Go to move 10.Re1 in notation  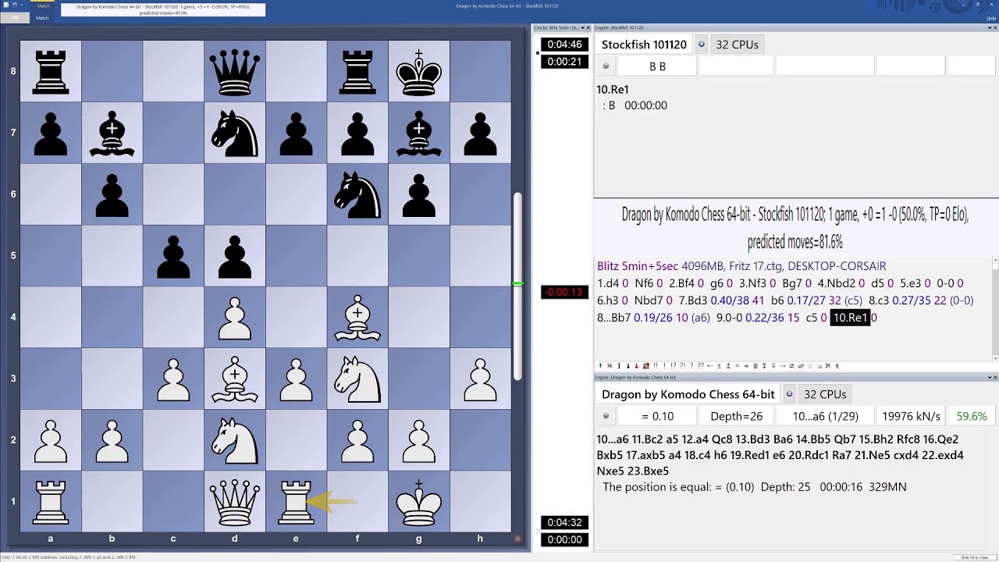coord(849,318)
